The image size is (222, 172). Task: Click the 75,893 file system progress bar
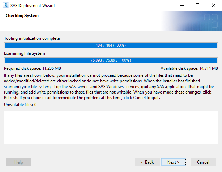click(x=111, y=60)
